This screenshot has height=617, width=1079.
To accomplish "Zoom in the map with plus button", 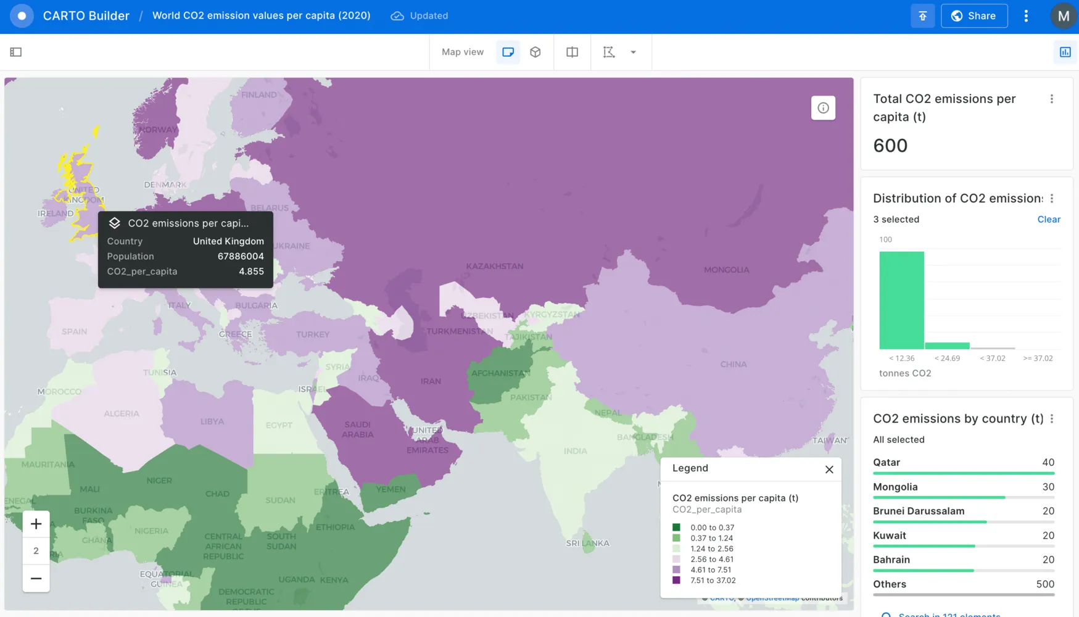I will click(36, 524).
